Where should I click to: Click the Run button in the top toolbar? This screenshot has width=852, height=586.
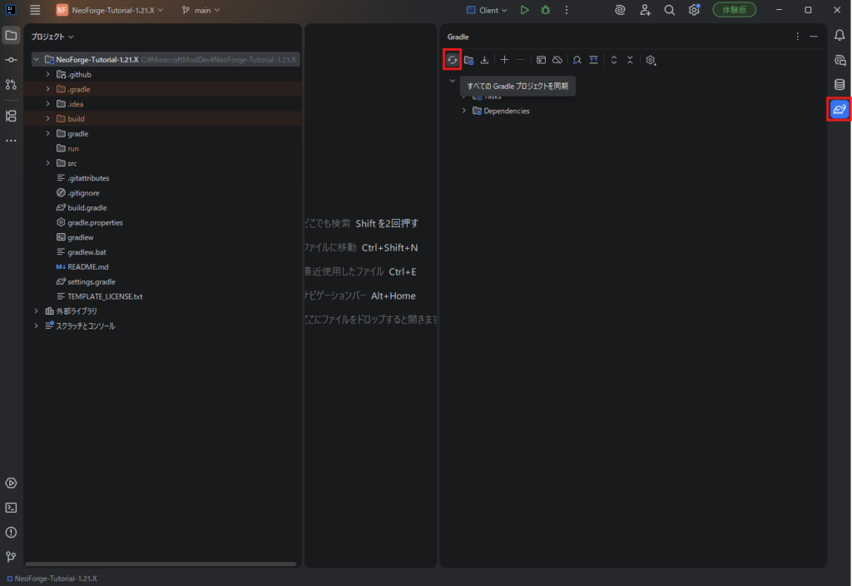click(x=524, y=10)
